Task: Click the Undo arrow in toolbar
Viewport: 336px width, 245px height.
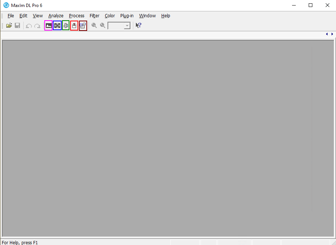Action: tap(29, 26)
